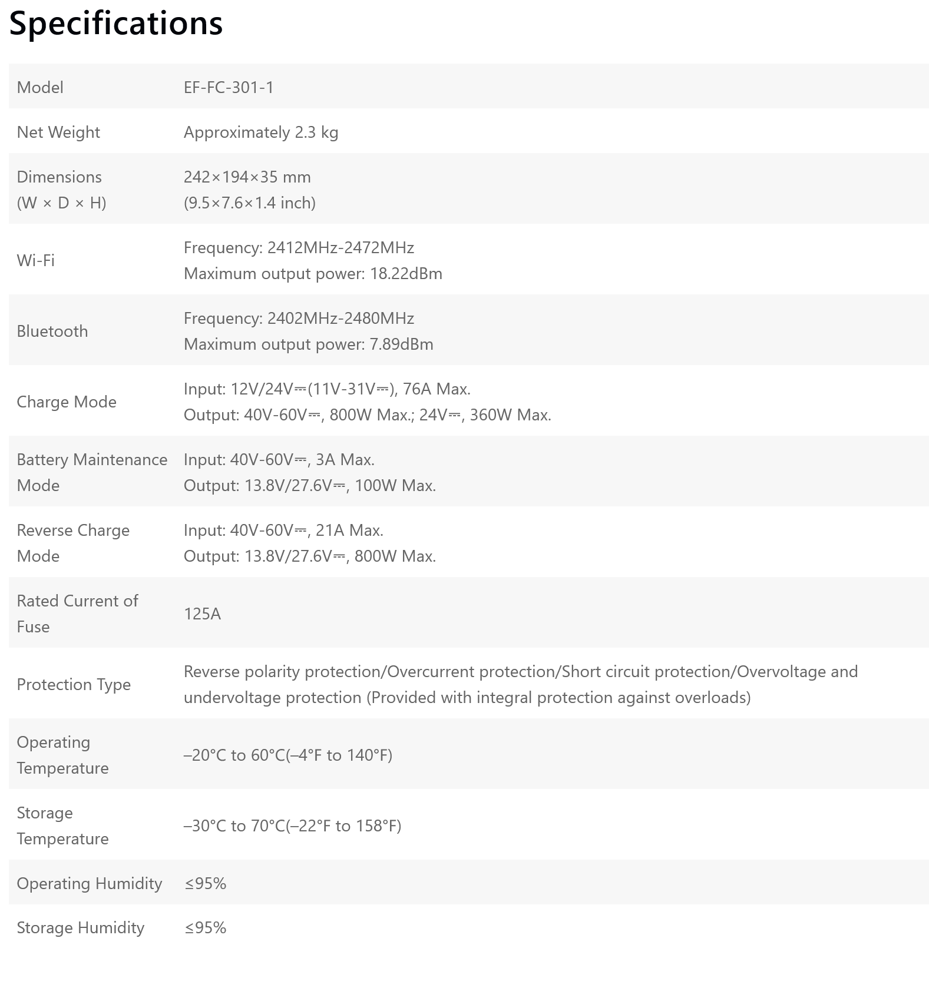Viewport: 929px width, 988px height.
Task: Click the Charge Mode label
Action: click(x=67, y=402)
